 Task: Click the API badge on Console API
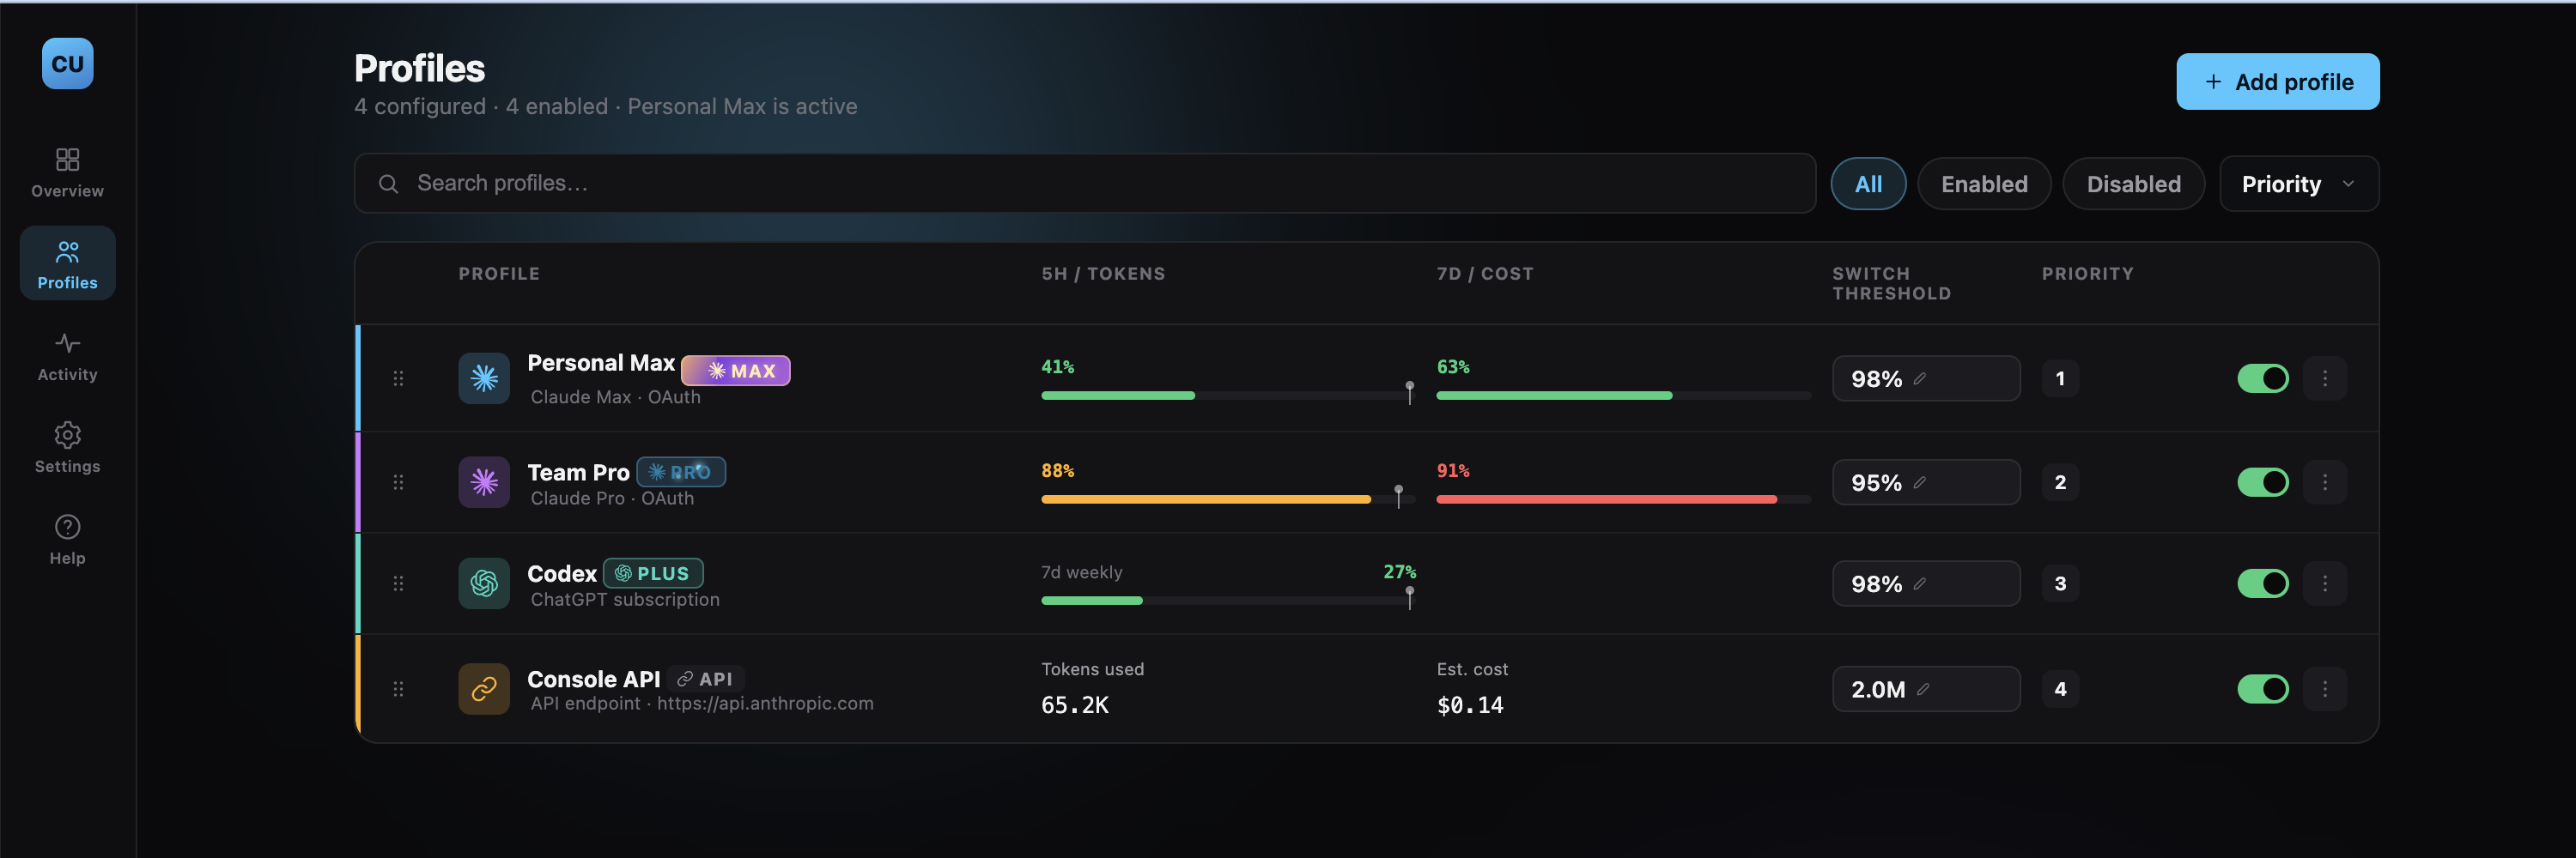705,680
